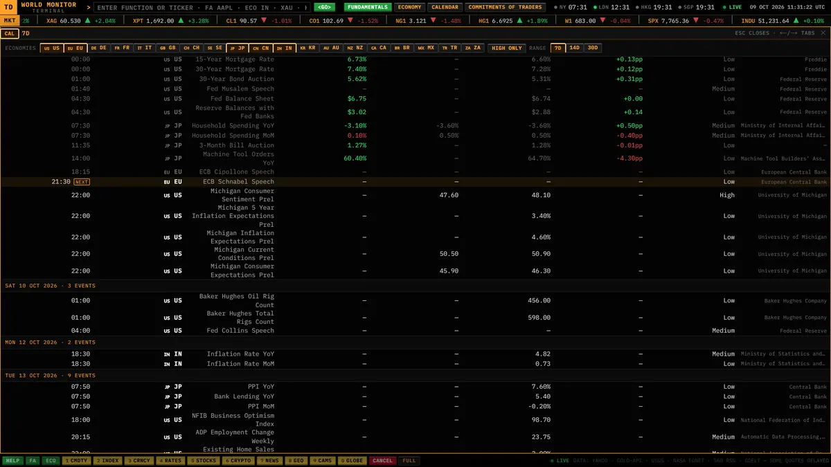Click the green GO button

[x=325, y=8]
